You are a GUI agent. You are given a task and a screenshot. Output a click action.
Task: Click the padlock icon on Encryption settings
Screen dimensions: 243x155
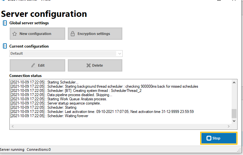click(73, 34)
